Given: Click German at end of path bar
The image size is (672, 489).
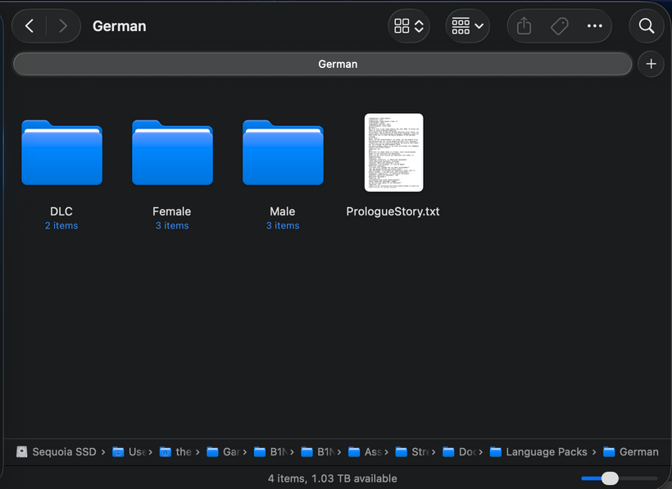Looking at the screenshot, I should (638, 451).
